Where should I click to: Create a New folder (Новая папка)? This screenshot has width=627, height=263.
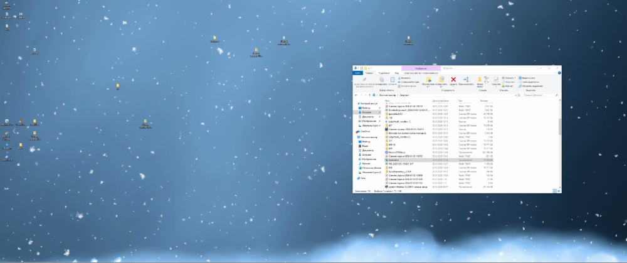480,82
